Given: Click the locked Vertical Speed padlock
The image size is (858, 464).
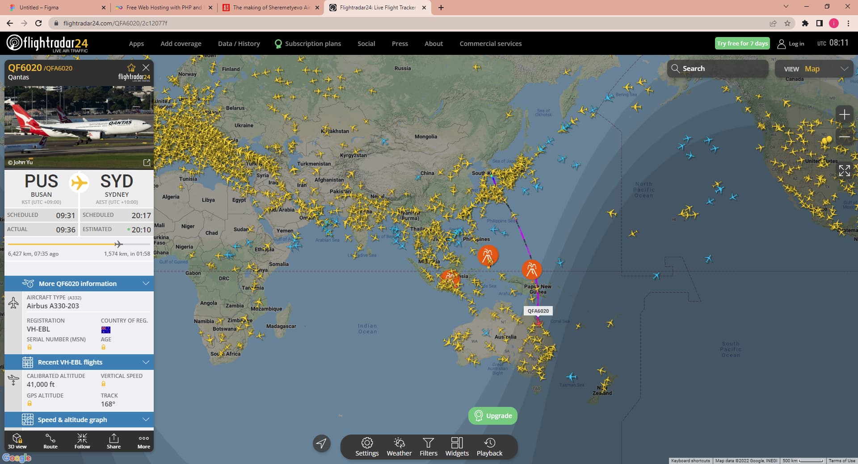Looking at the screenshot, I should click(104, 384).
